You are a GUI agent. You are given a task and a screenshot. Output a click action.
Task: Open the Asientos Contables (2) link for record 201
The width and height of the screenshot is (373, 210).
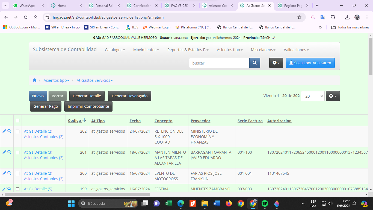(44, 158)
